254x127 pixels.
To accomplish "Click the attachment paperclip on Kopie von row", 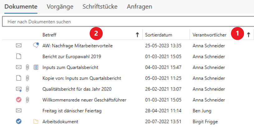I will [27, 78].
